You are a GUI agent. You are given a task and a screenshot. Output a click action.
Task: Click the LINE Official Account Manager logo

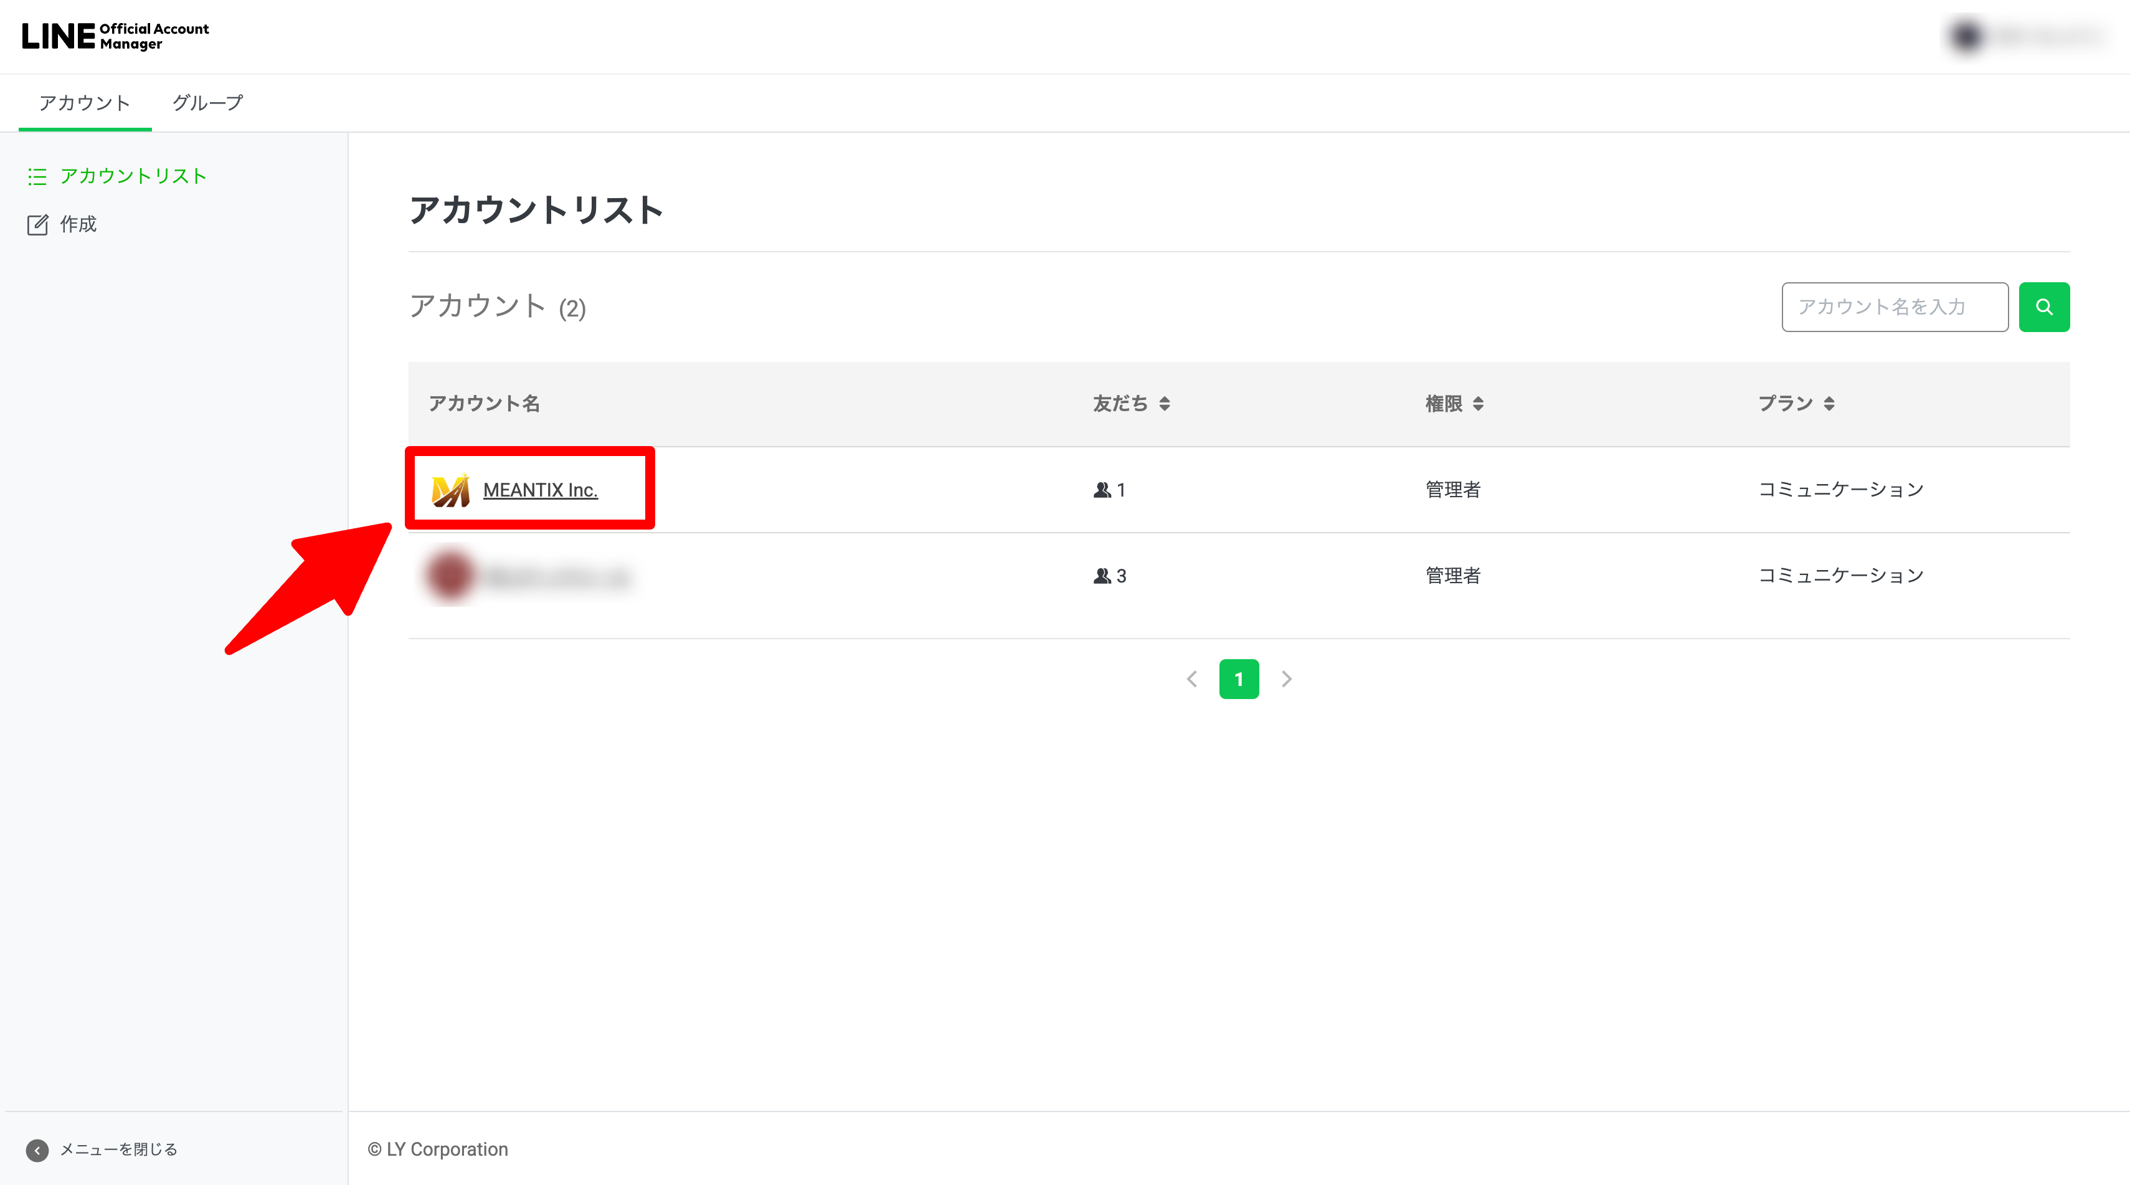pos(116,36)
